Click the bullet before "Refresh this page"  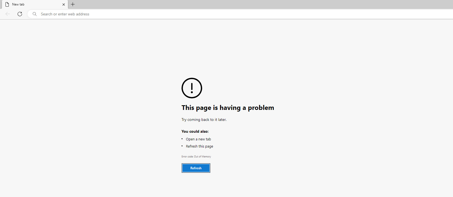click(182, 146)
